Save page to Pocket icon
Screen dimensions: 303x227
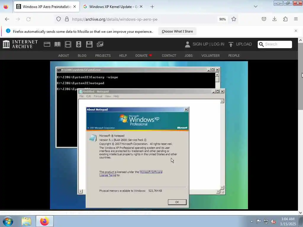[264, 19]
